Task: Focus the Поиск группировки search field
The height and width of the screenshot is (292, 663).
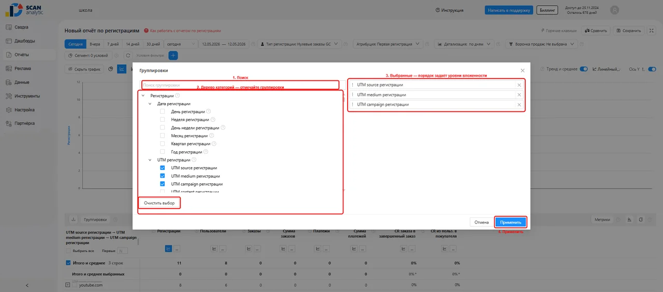Action: pyautogui.click(x=240, y=85)
